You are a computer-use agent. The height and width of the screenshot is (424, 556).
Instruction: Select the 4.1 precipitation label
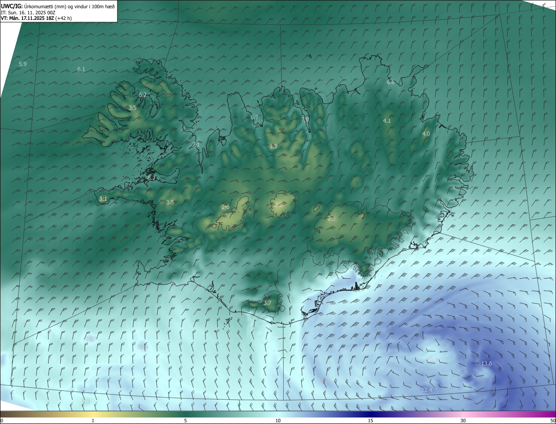(387, 121)
